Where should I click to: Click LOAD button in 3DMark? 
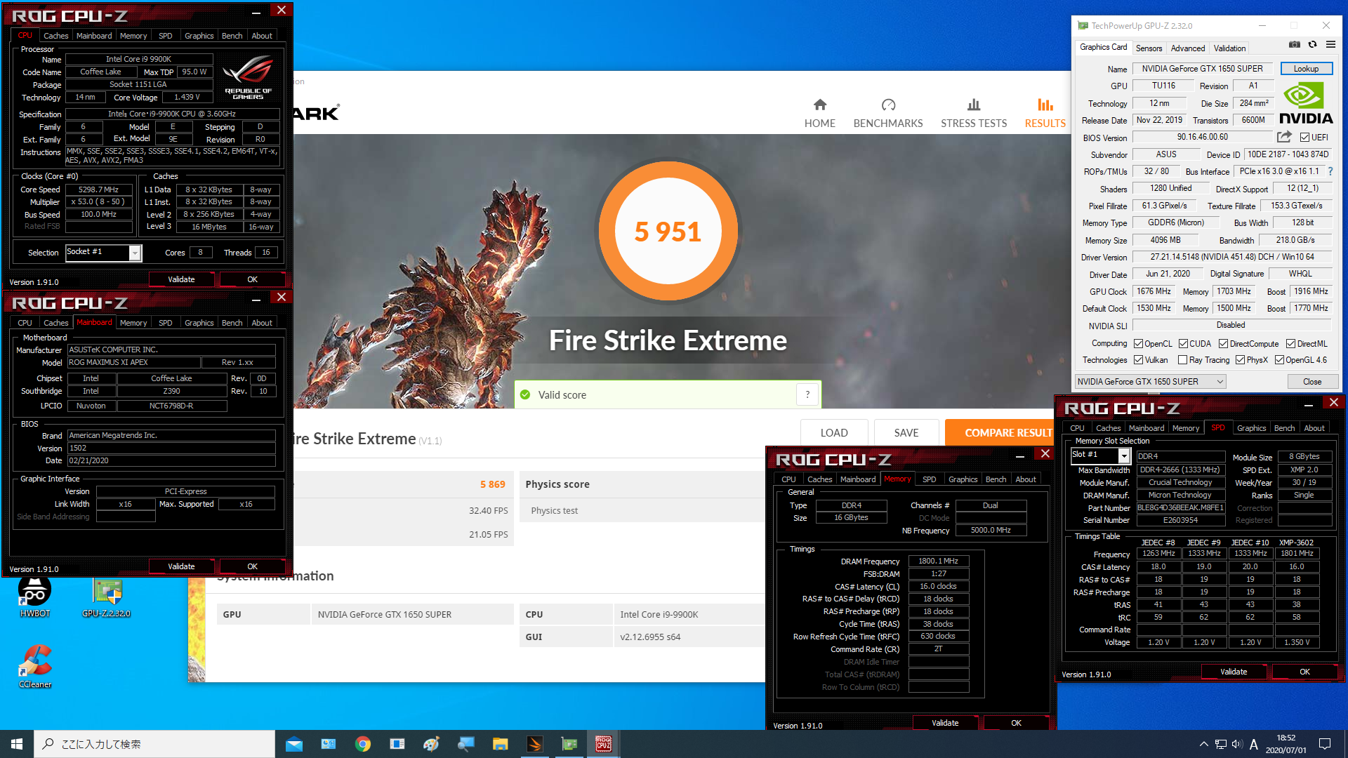(834, 433)
